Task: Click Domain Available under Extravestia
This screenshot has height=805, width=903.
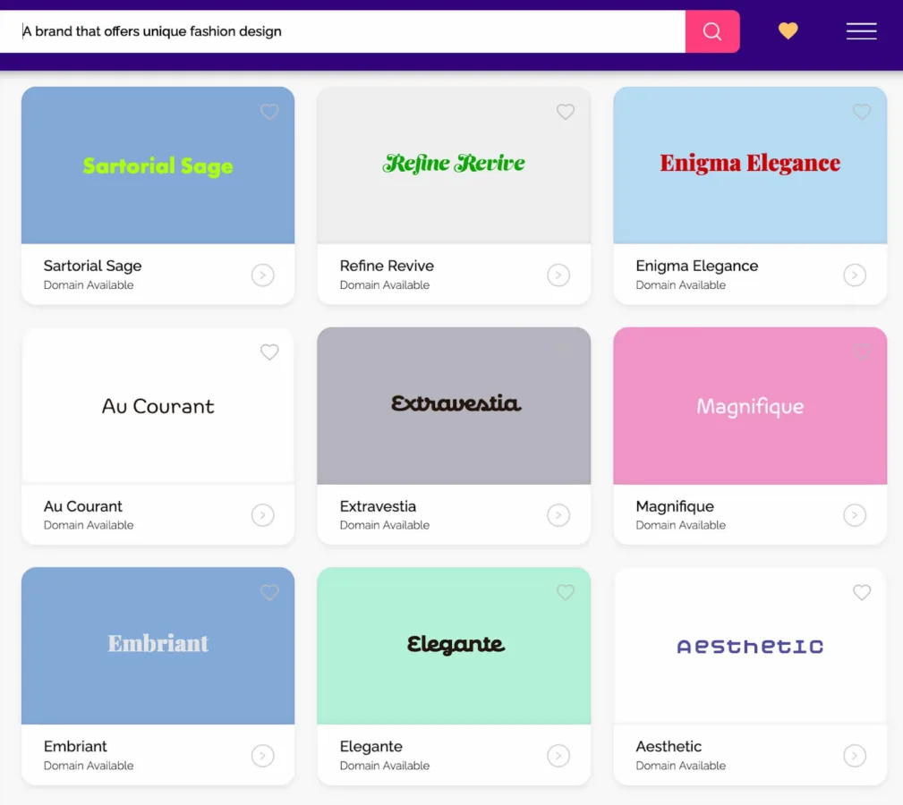Action: (385, 525)
